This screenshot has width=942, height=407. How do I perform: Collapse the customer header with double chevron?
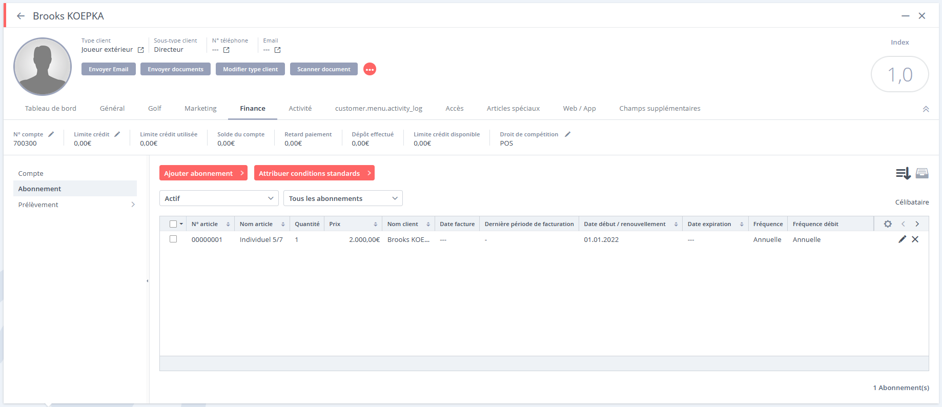point(926,109)
